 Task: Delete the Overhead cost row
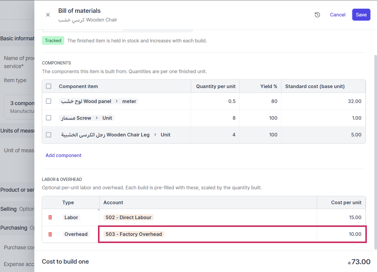click(x=50, y=234)
